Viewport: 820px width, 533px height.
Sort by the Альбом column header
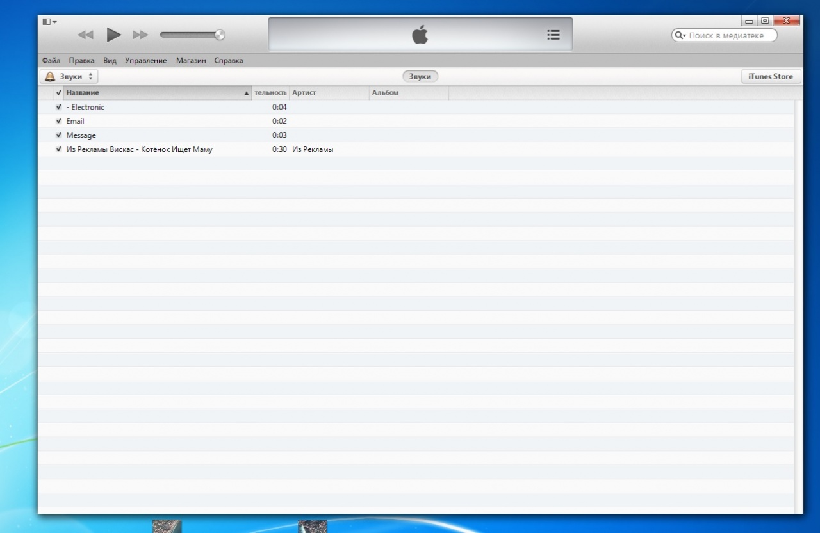(x=409, y=93)
